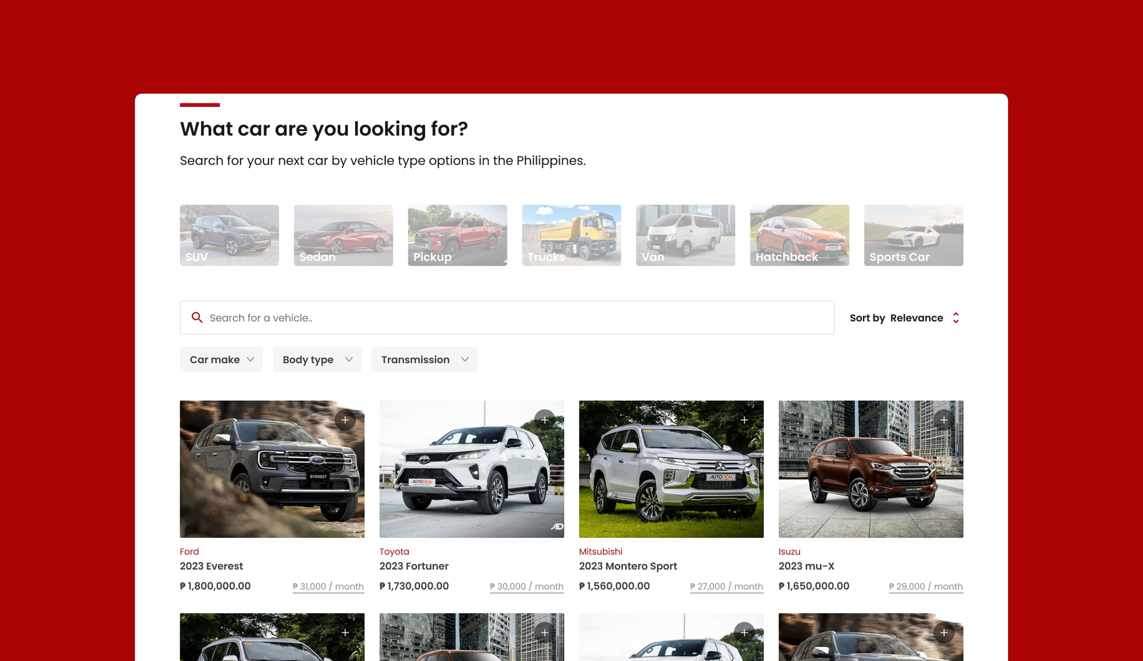Click plus icon on Montero Sport card

click(x=744, y=420)
